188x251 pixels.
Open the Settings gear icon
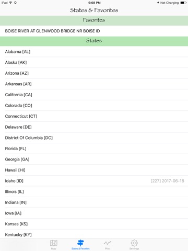coord(134,243)
